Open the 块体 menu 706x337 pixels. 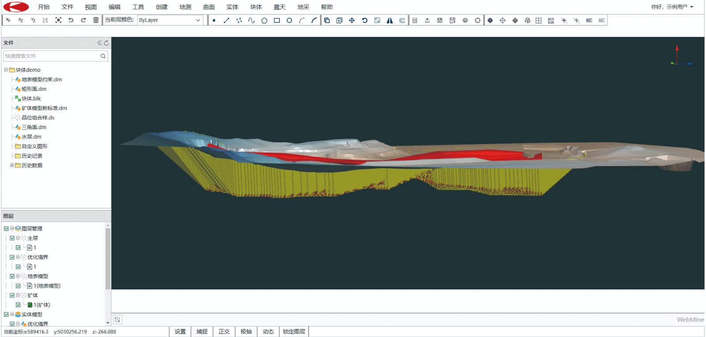pos(256,7)
